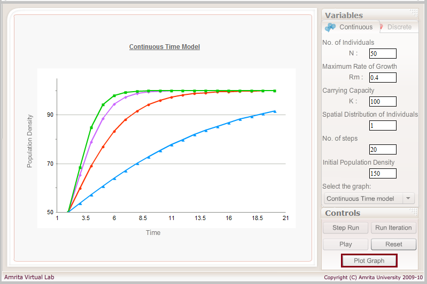Viewport: 427px width, 284px height.
Task: Start the simulation with Play
Action: pyautogui.click(x=346, y=245)
